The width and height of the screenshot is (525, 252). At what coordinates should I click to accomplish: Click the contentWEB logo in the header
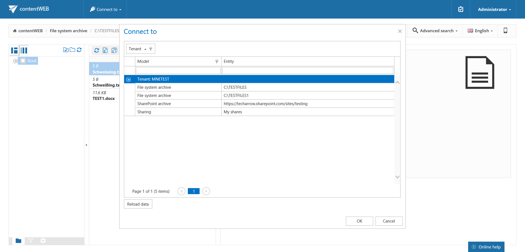(29, 9)
